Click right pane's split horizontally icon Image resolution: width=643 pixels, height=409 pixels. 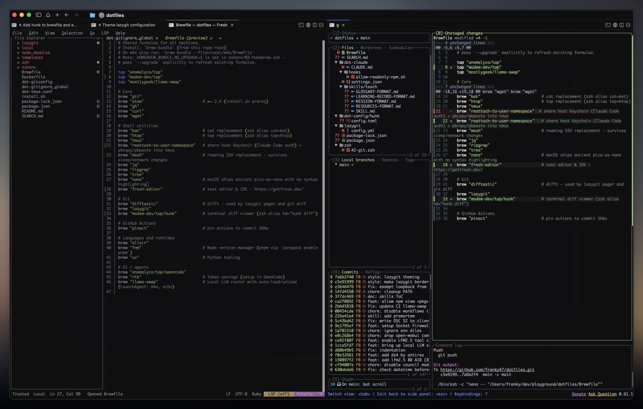pos(629,25)
